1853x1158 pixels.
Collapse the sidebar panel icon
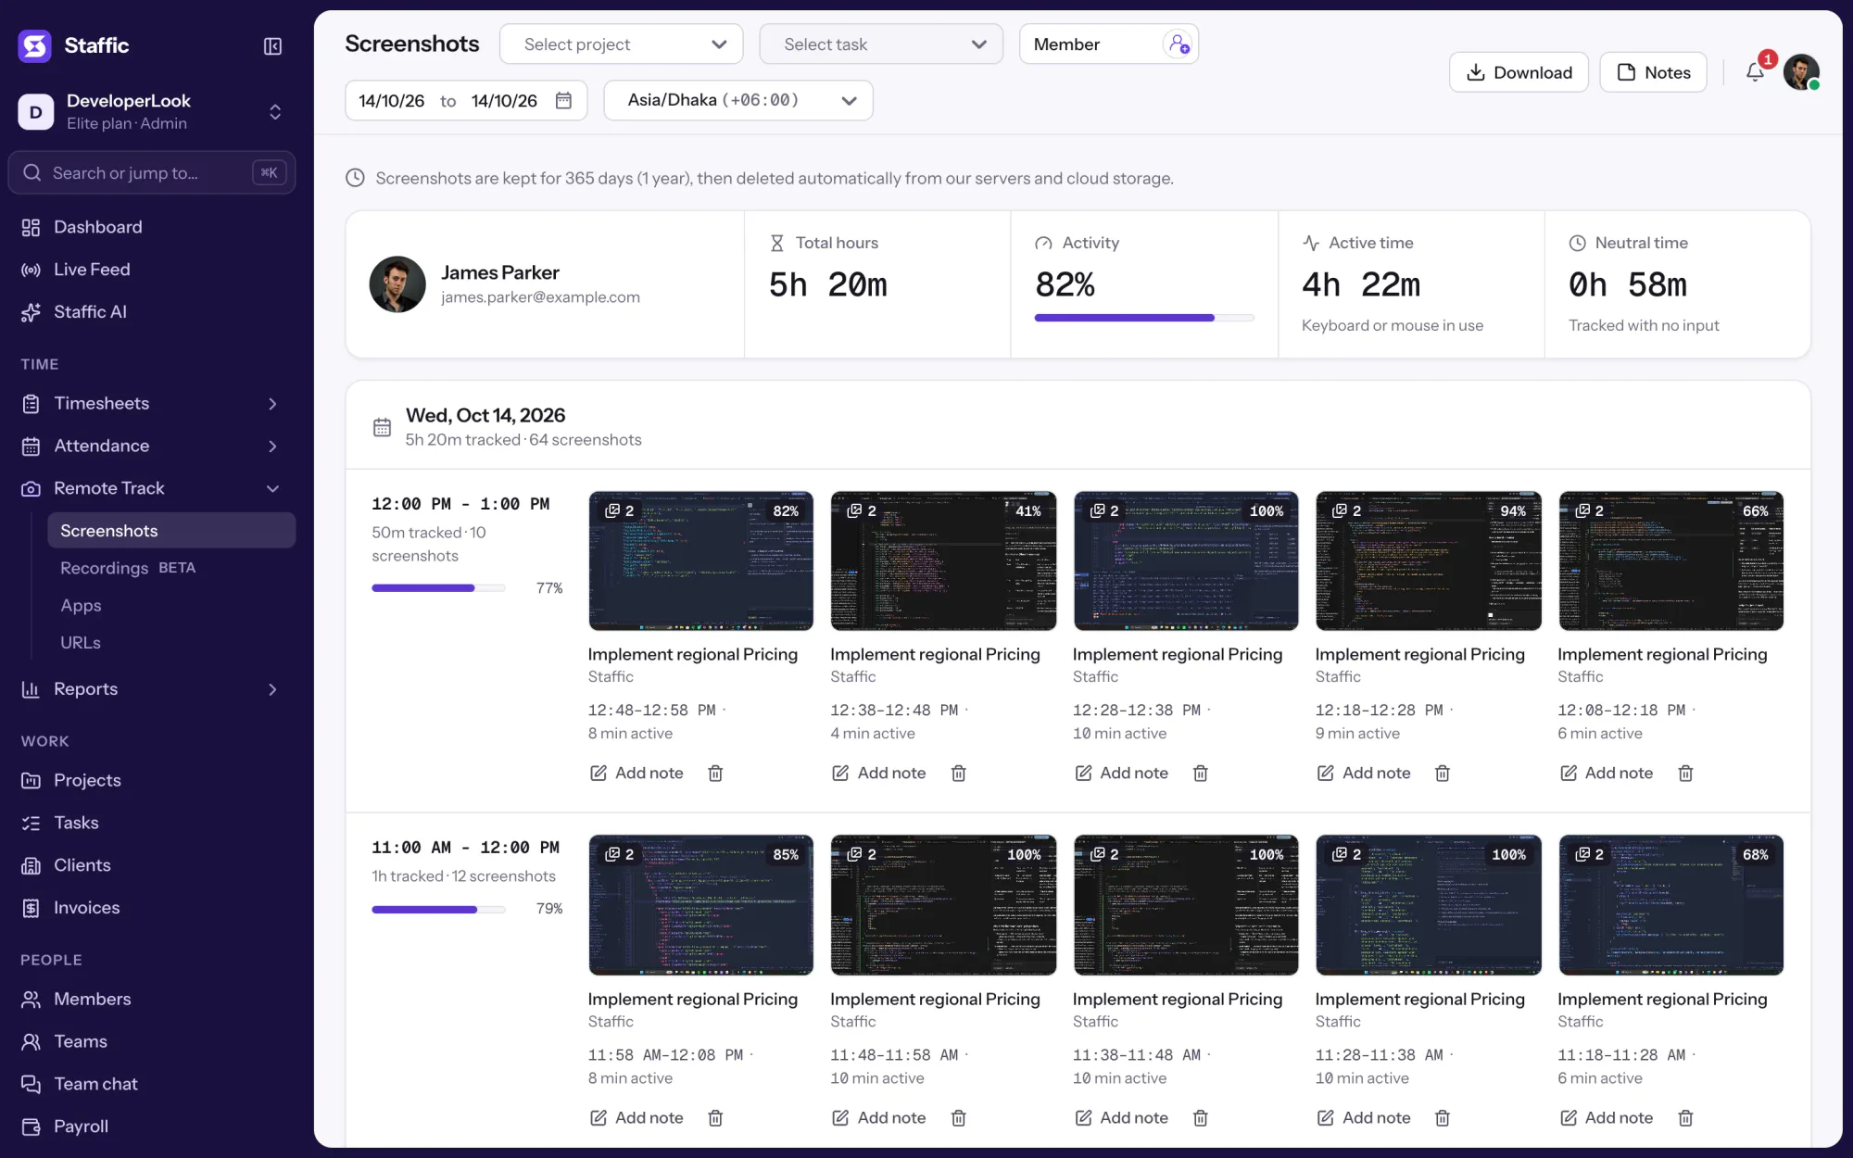point(272,46)
